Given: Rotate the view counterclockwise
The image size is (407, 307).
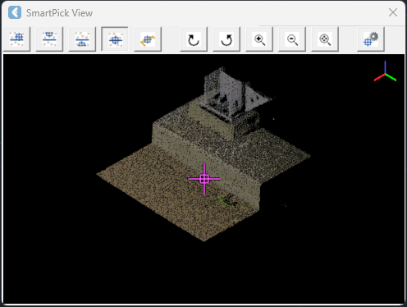Looking at the screenshot, I should [x=226, y=39].
